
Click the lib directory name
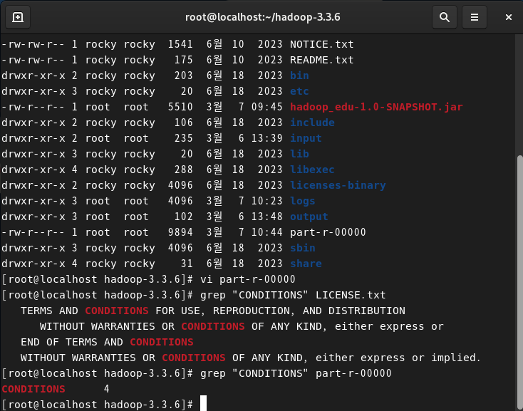coord(299,154)
